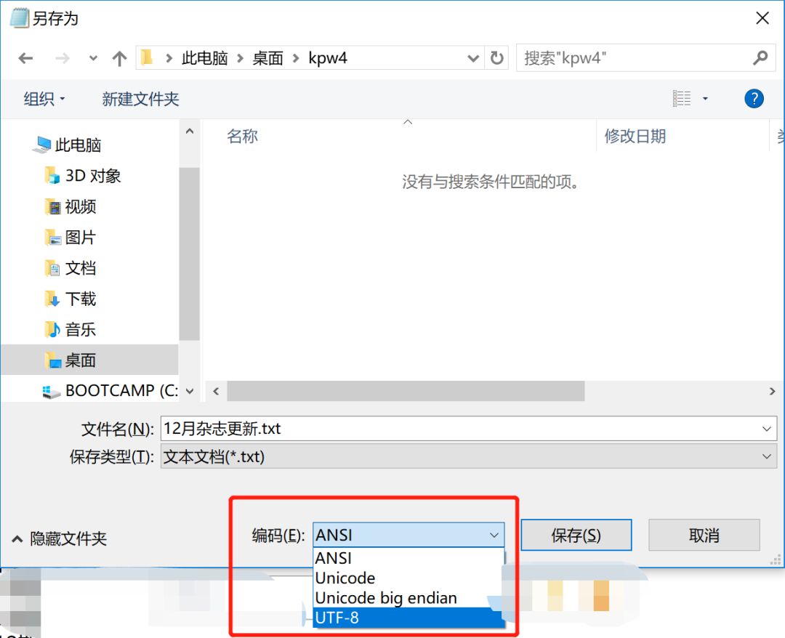This screenshot has height=638, width=785.
Task: Close the 另存为 dialog
Action: point(762,18)
